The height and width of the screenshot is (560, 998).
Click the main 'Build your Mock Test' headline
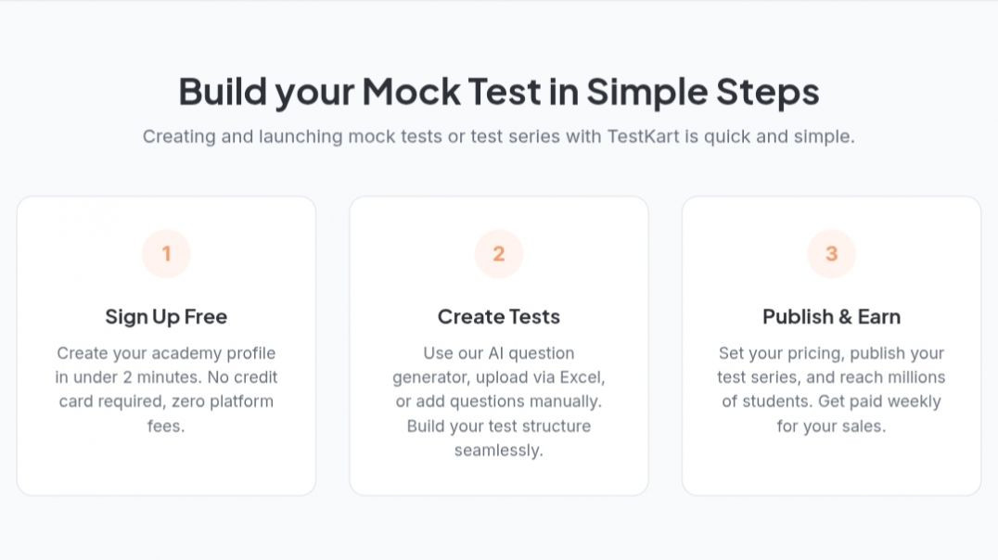[x=499, y=92]
